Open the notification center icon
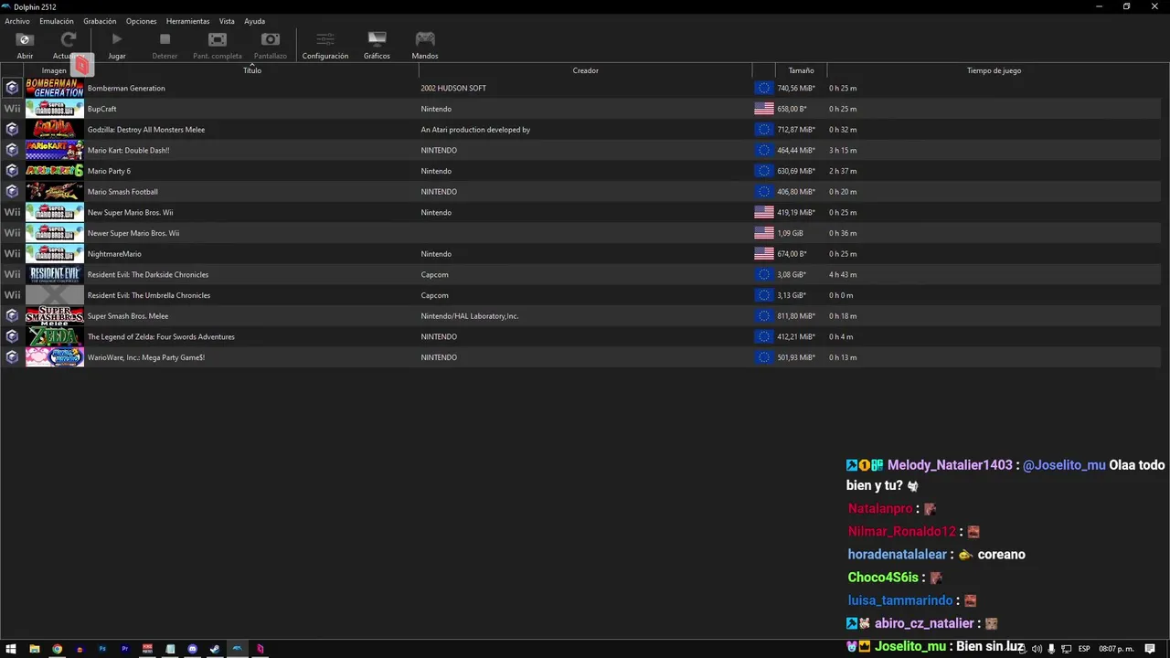1170x658 pixels. pyautogui.click(x=1150, y=649)
